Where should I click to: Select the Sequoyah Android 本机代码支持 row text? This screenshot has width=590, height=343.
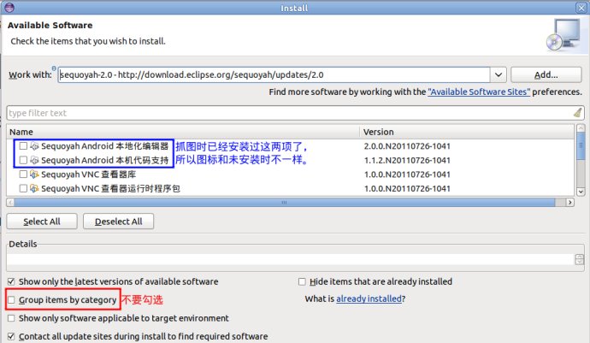point(104,160)
